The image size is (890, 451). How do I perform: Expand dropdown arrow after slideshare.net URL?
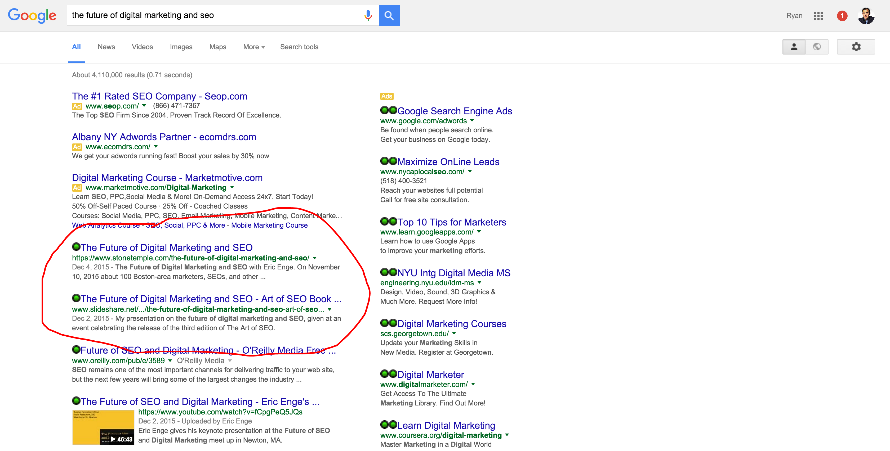(x=330, y=309)
